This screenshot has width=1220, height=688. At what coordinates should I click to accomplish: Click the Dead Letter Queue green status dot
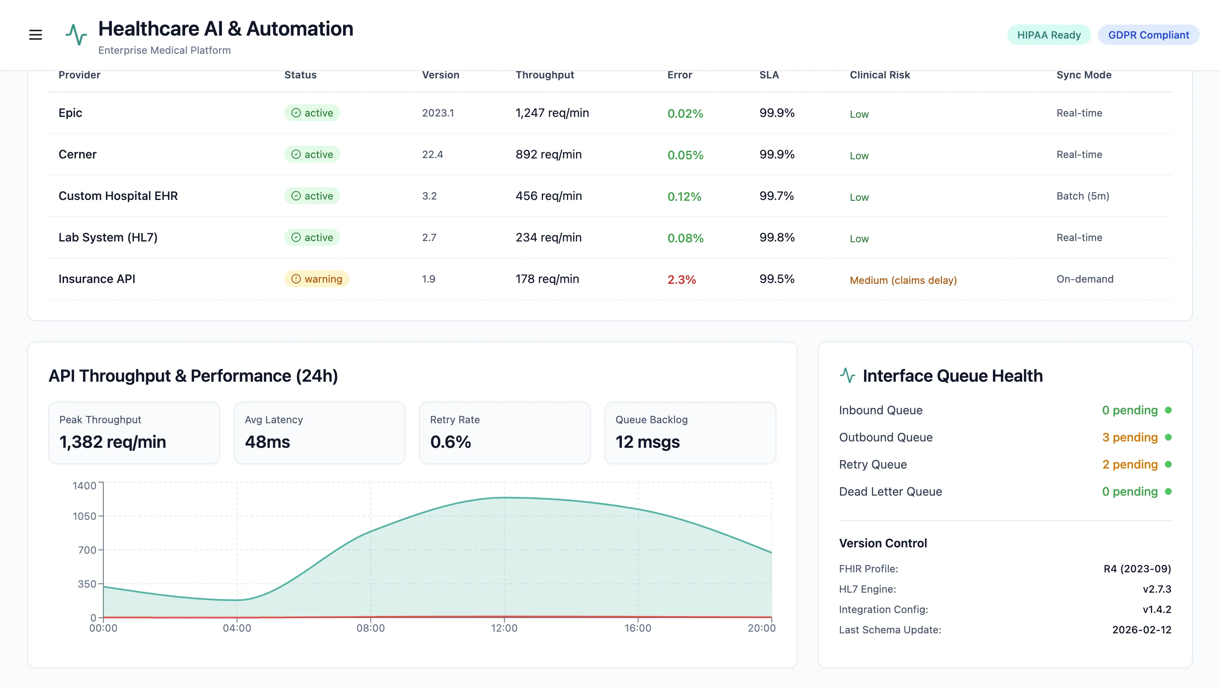click(1168, 491)
